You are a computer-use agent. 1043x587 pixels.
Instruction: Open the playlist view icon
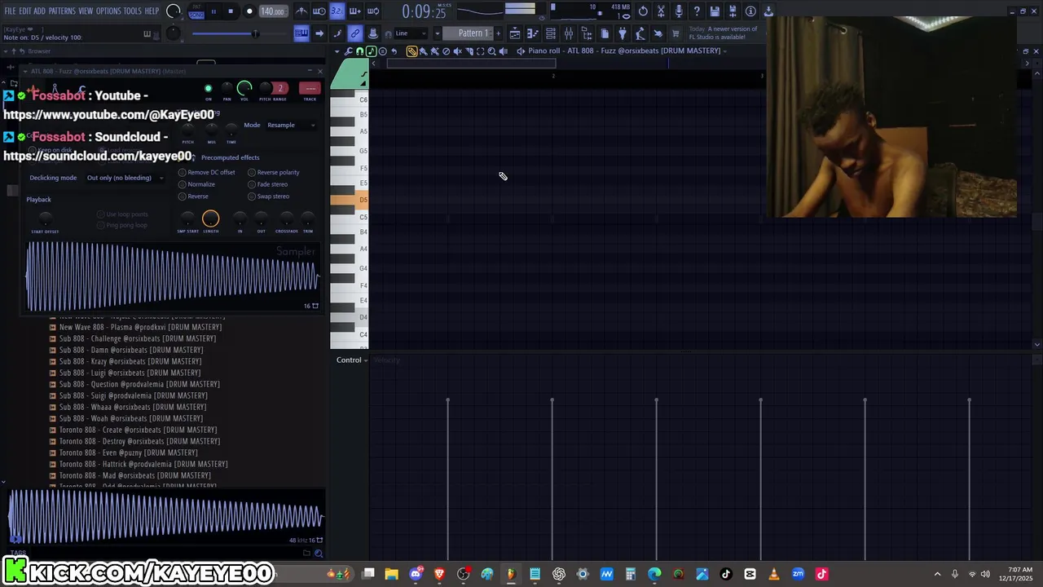[515, 33]
